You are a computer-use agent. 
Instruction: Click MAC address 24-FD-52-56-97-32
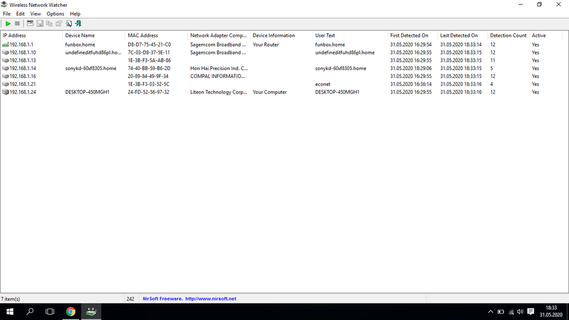tap(149, 92)
